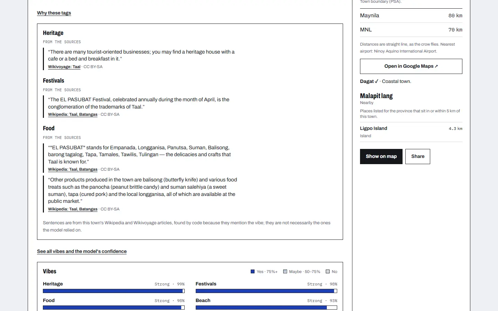Click the Heritage confidence bar
Image resolution: width=498 pixels, height=311 pixels.
click(114, 291)
